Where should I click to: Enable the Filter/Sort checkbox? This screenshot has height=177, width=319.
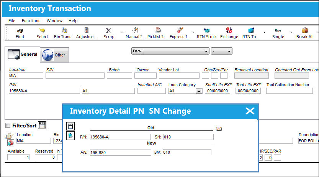tap(8, 126)
